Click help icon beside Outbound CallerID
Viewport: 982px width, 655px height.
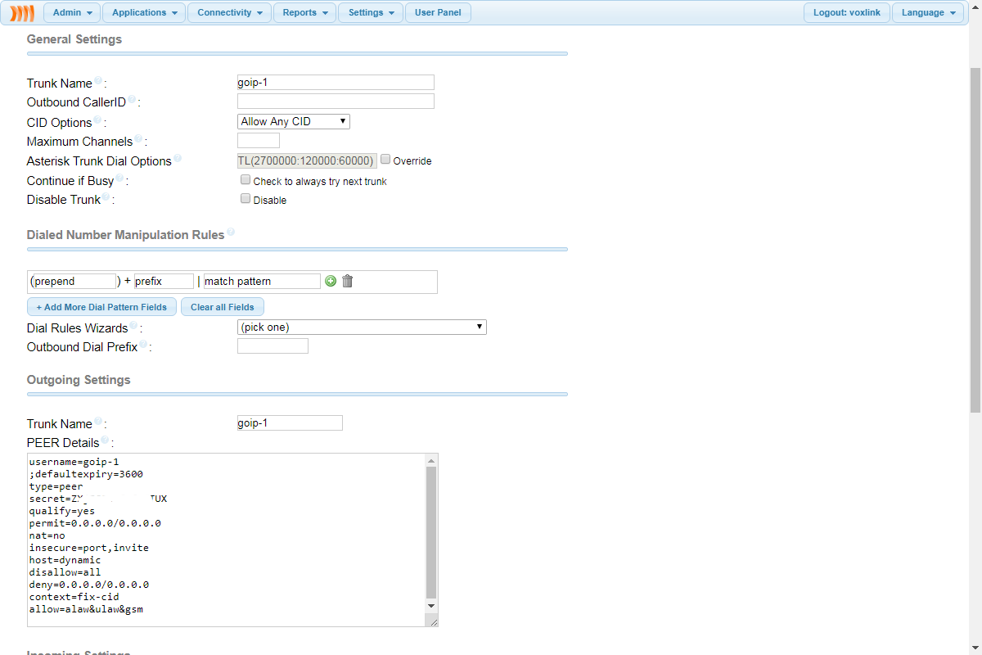(132, 100)
